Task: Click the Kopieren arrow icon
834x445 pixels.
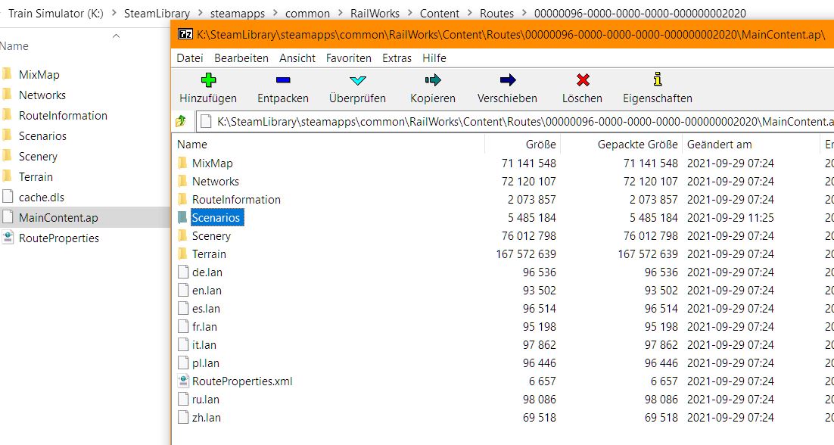Action: click(433, 80)
